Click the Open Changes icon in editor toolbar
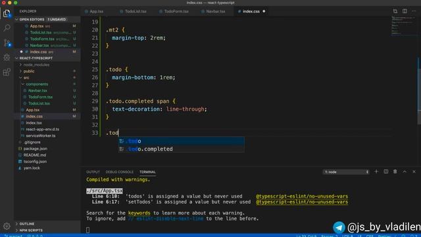Image resolution: width=421 pixels, height=237 pixels. coord(395,11)
